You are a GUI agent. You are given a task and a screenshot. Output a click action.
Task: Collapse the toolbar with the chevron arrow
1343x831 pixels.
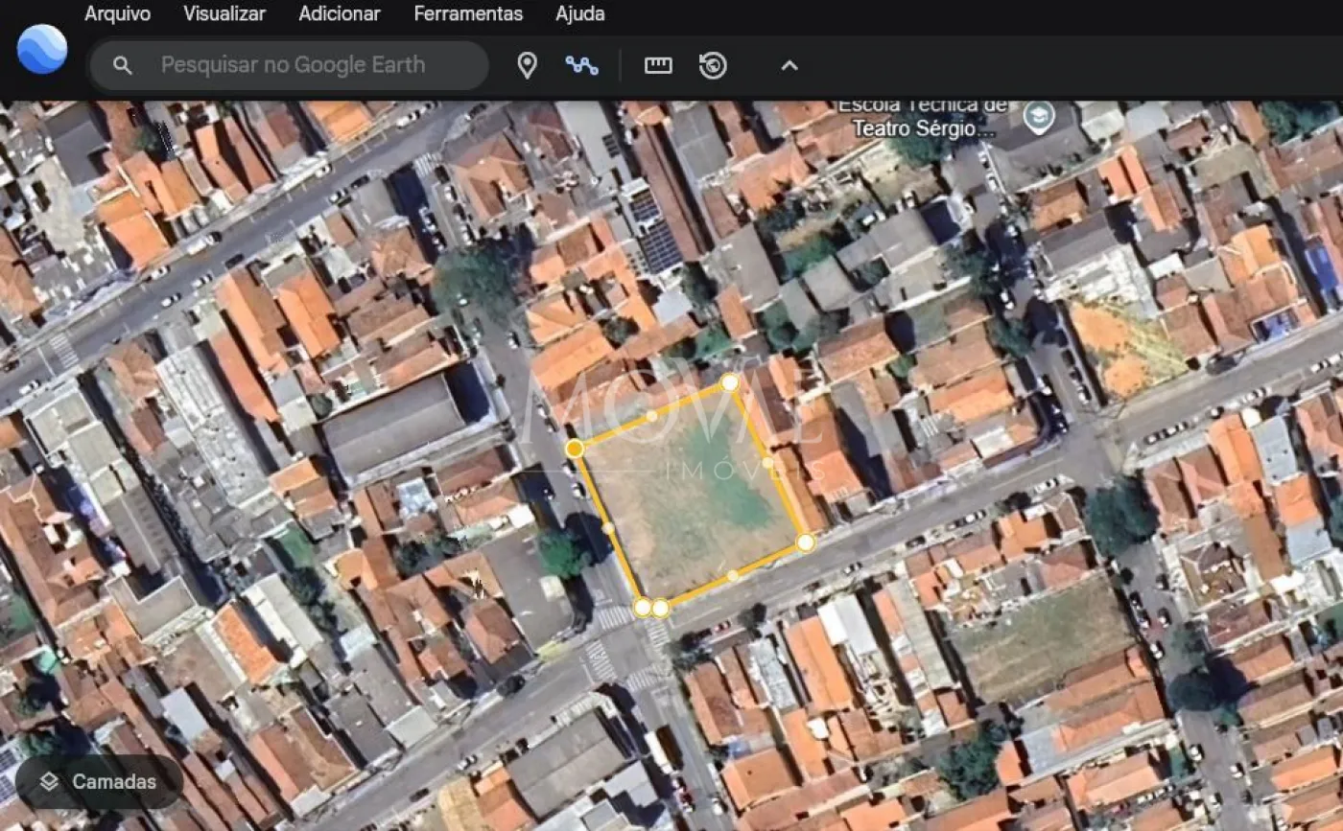tap(789, 65)
